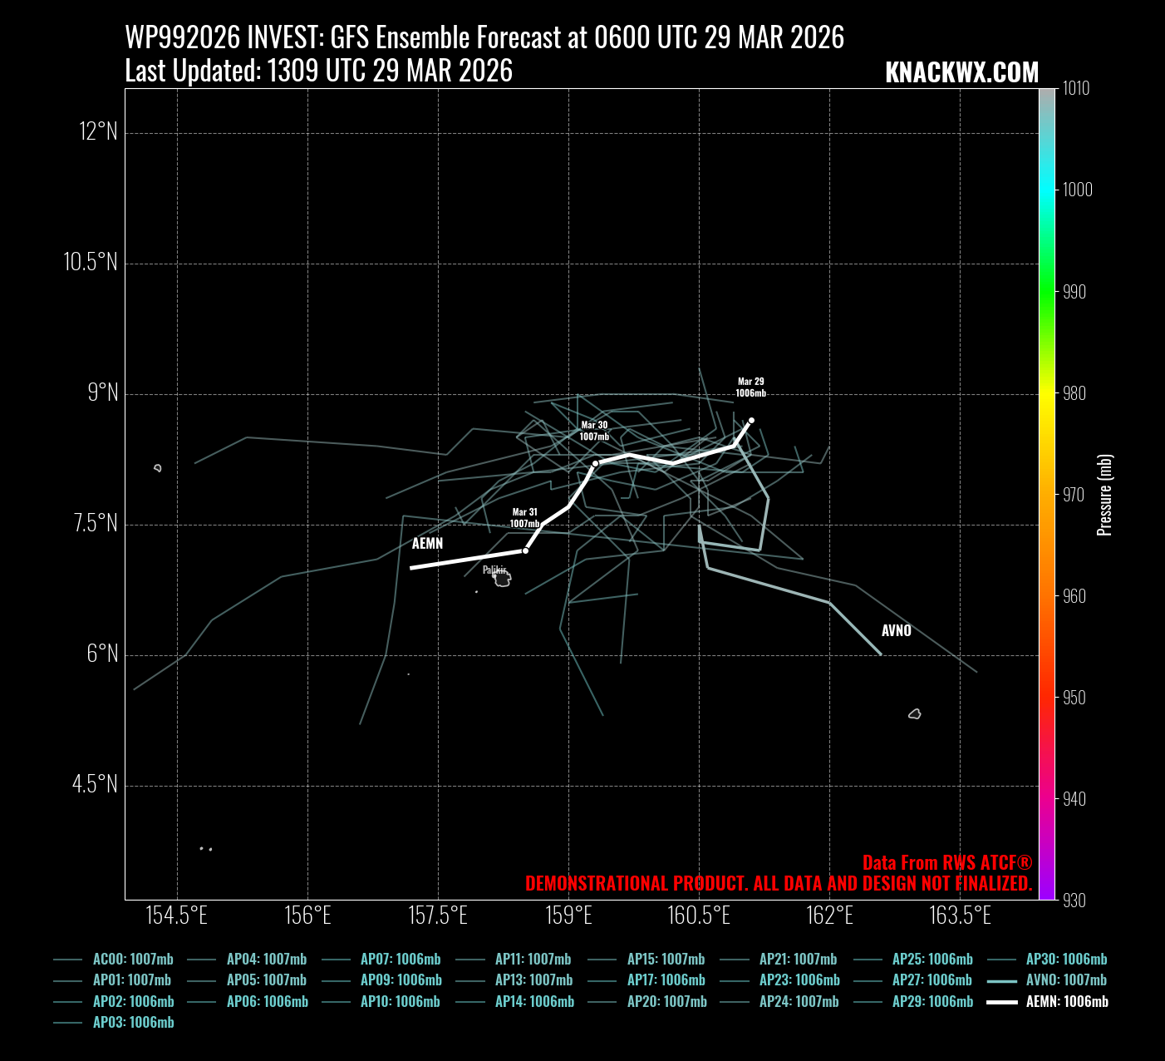Click the Palikir island outline

click(x=502, y=579)
